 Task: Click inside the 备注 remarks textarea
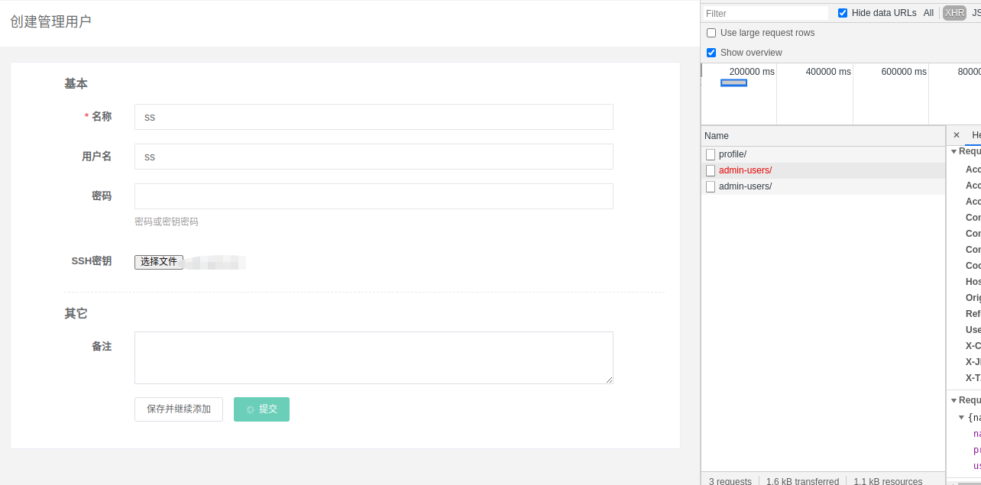[x=373, y=357]
